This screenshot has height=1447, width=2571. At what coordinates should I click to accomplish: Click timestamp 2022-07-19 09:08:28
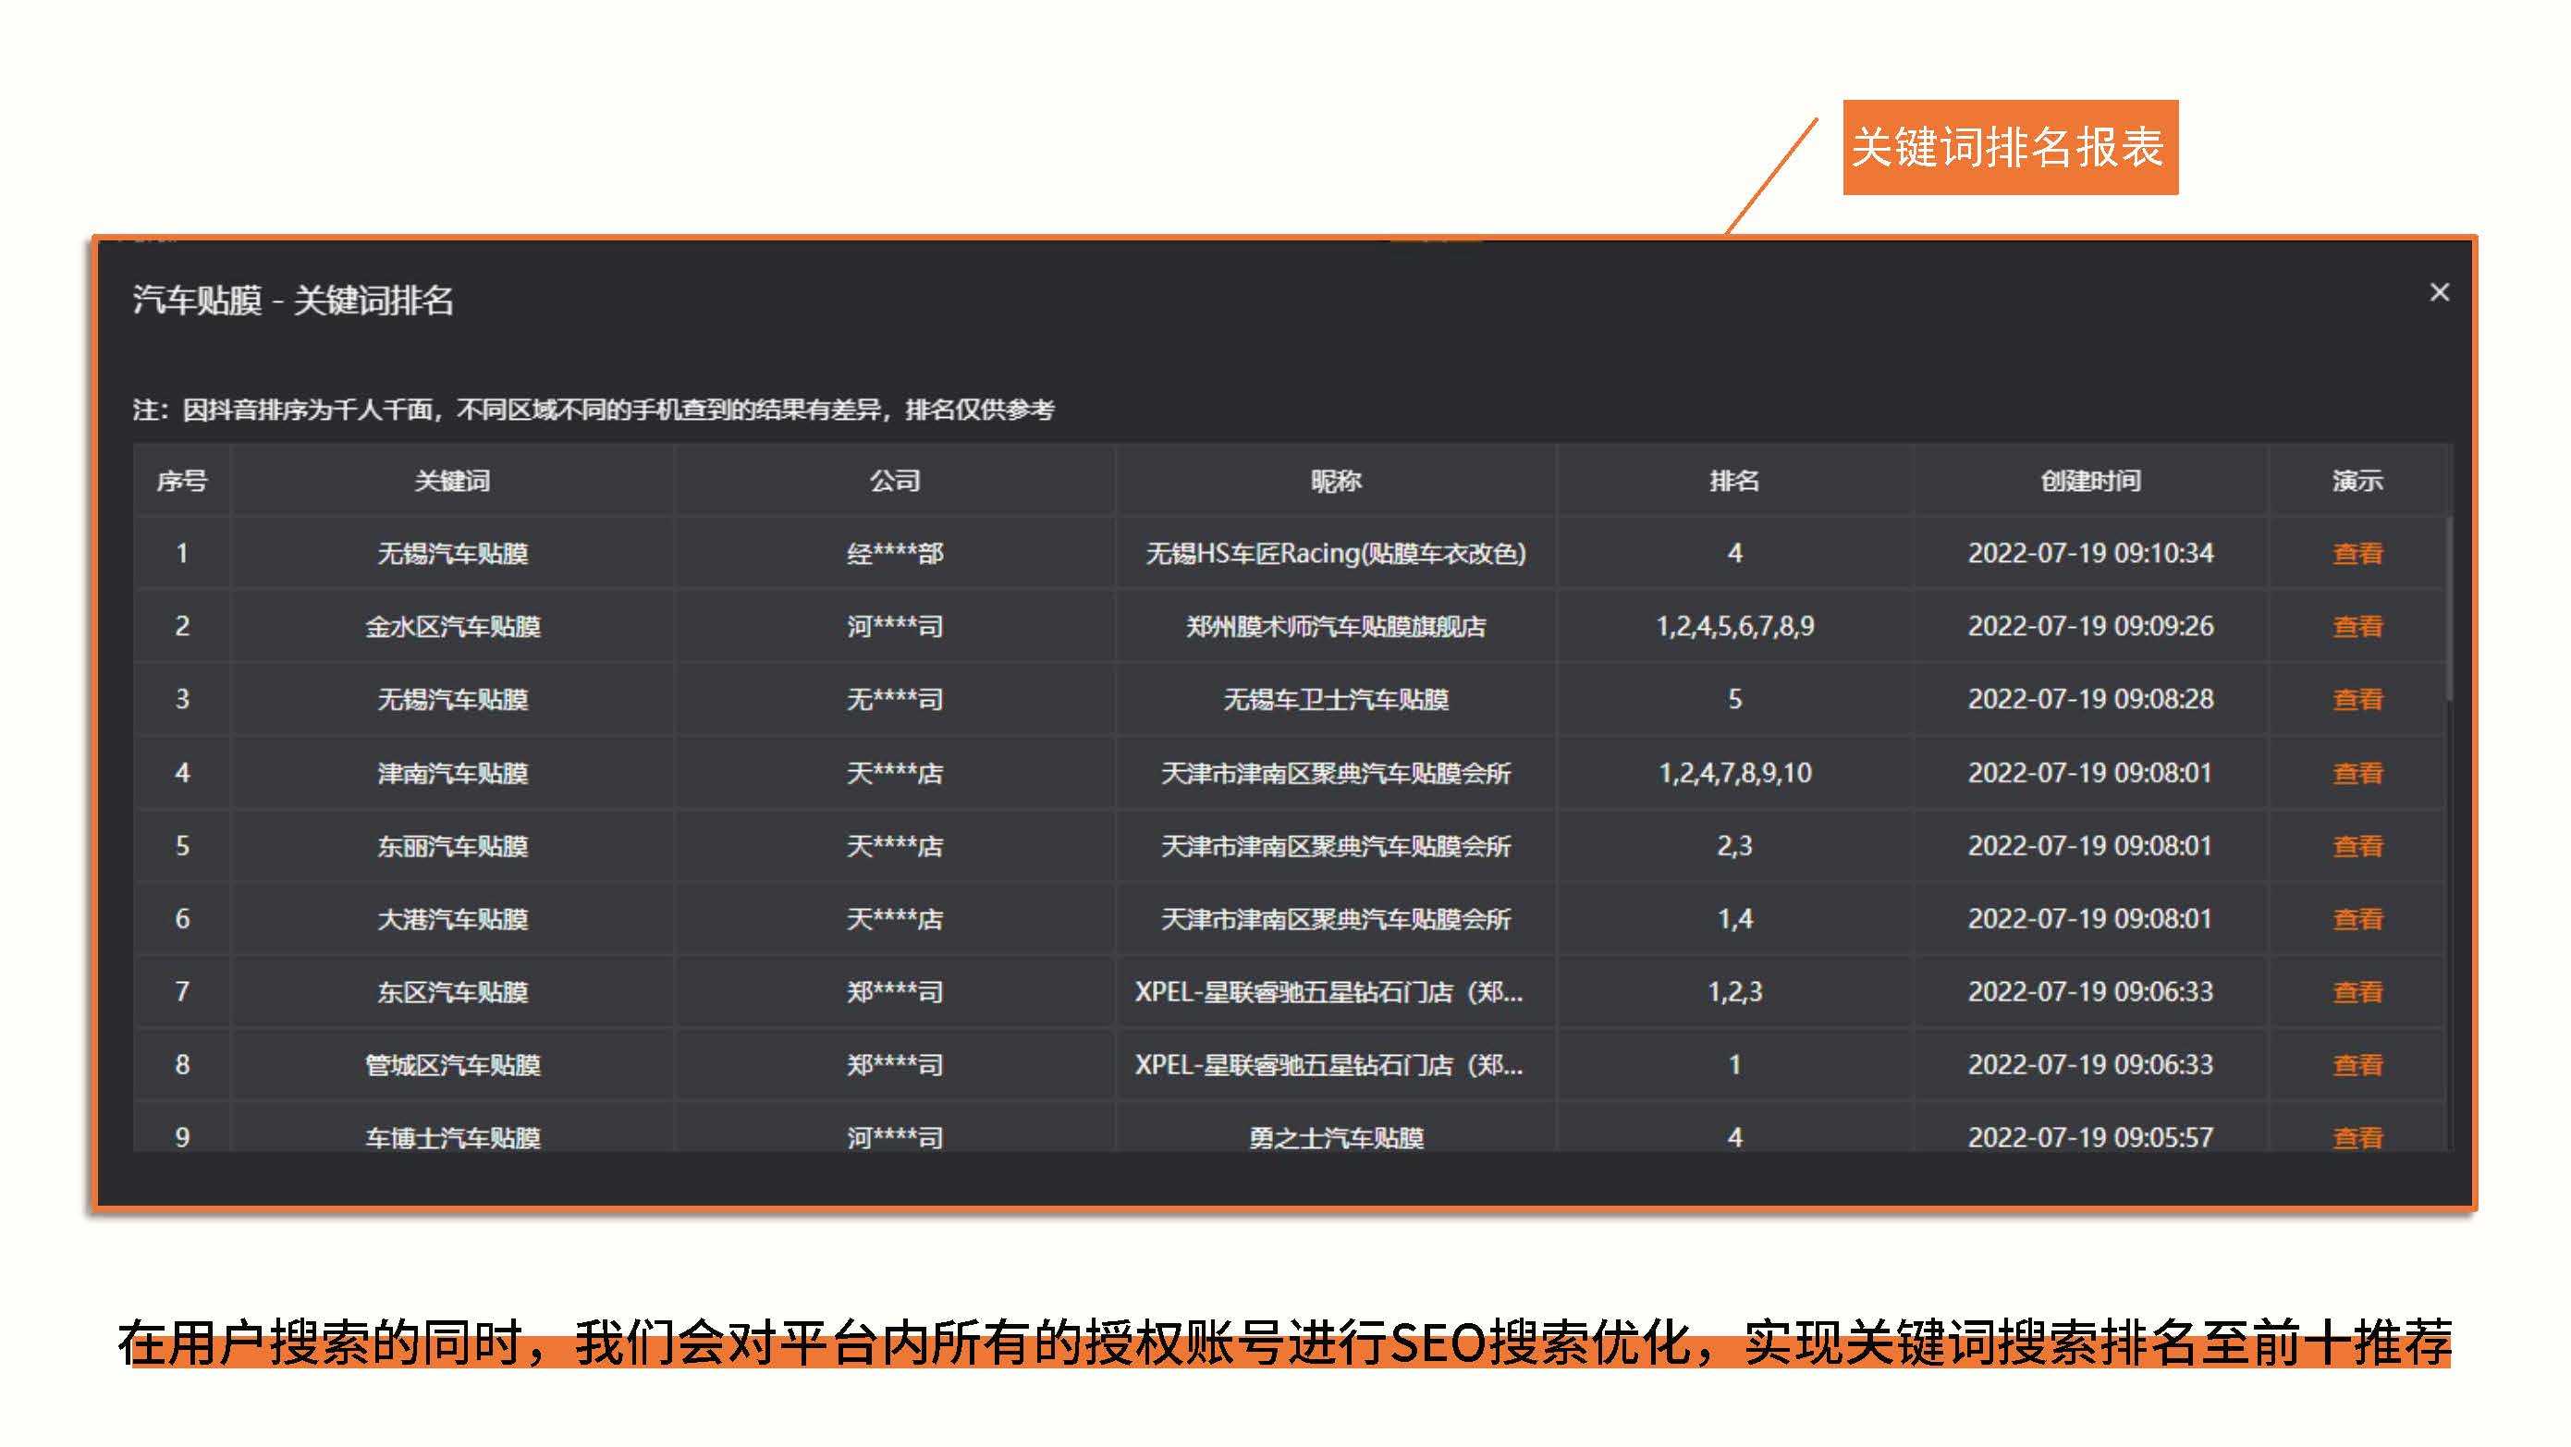[x=2091, y=700]
